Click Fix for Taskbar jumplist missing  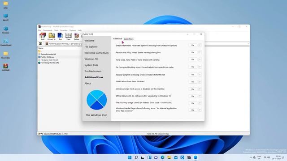click(x=193, y=75)
